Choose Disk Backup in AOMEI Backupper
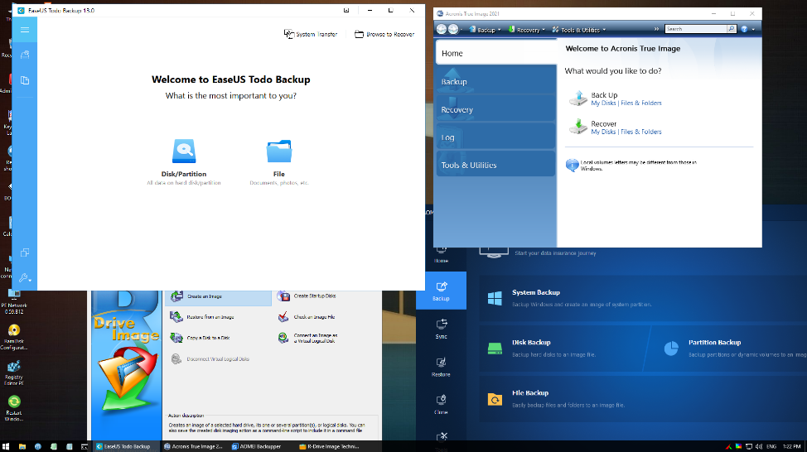Image resolution: width=807 pixels, height=452 pixels. pos(530,343)
